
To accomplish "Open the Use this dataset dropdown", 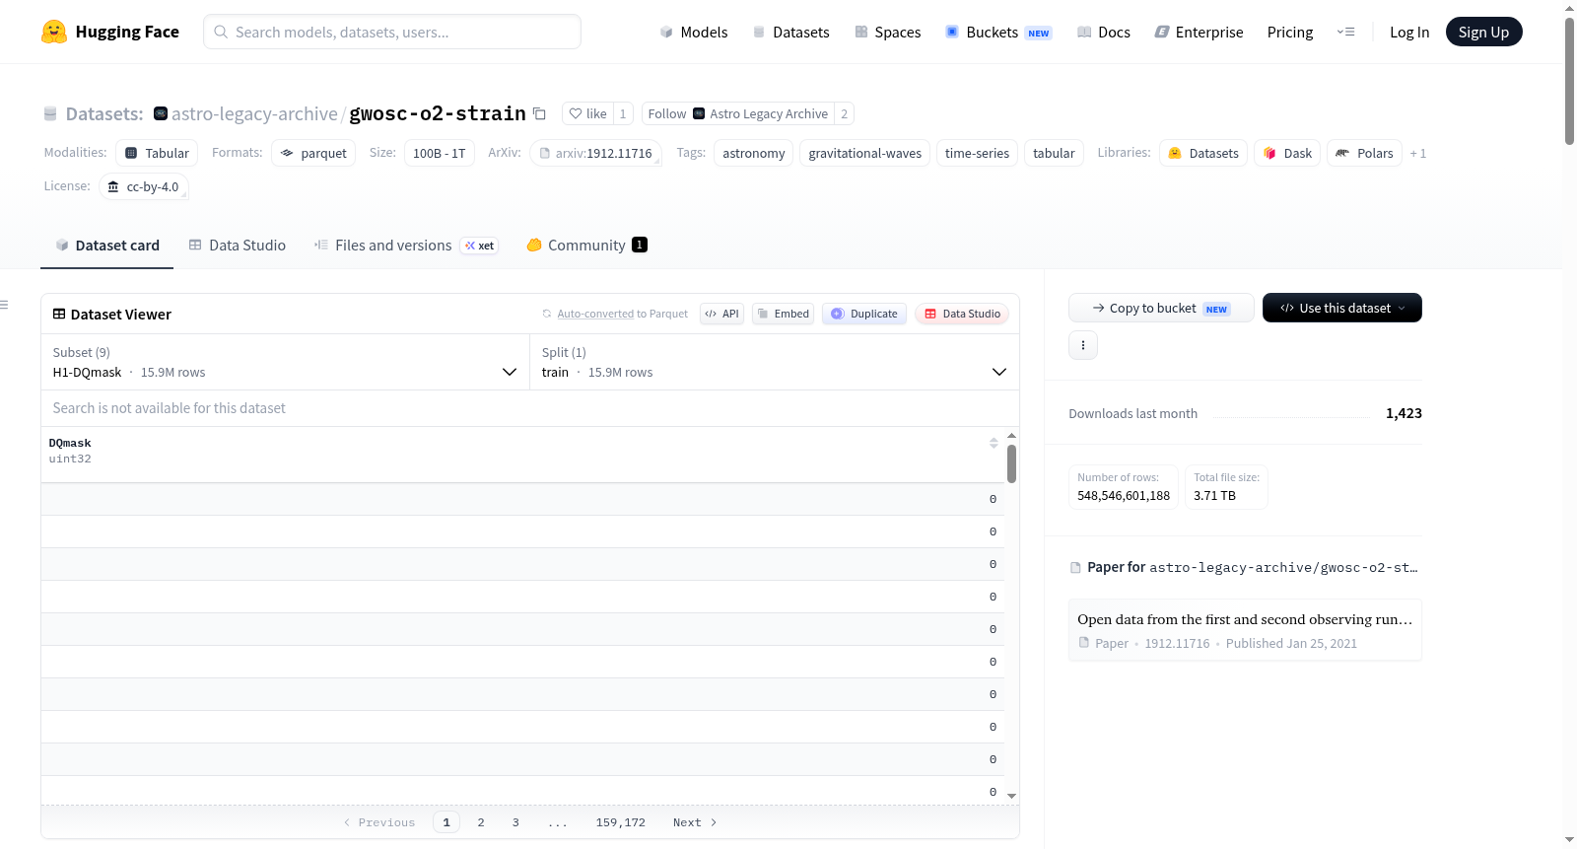I will (1342, 308).
